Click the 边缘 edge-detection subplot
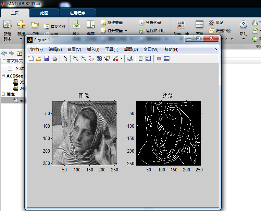The width and height of the screenshot is (261, 211). (x=169, y=133)
